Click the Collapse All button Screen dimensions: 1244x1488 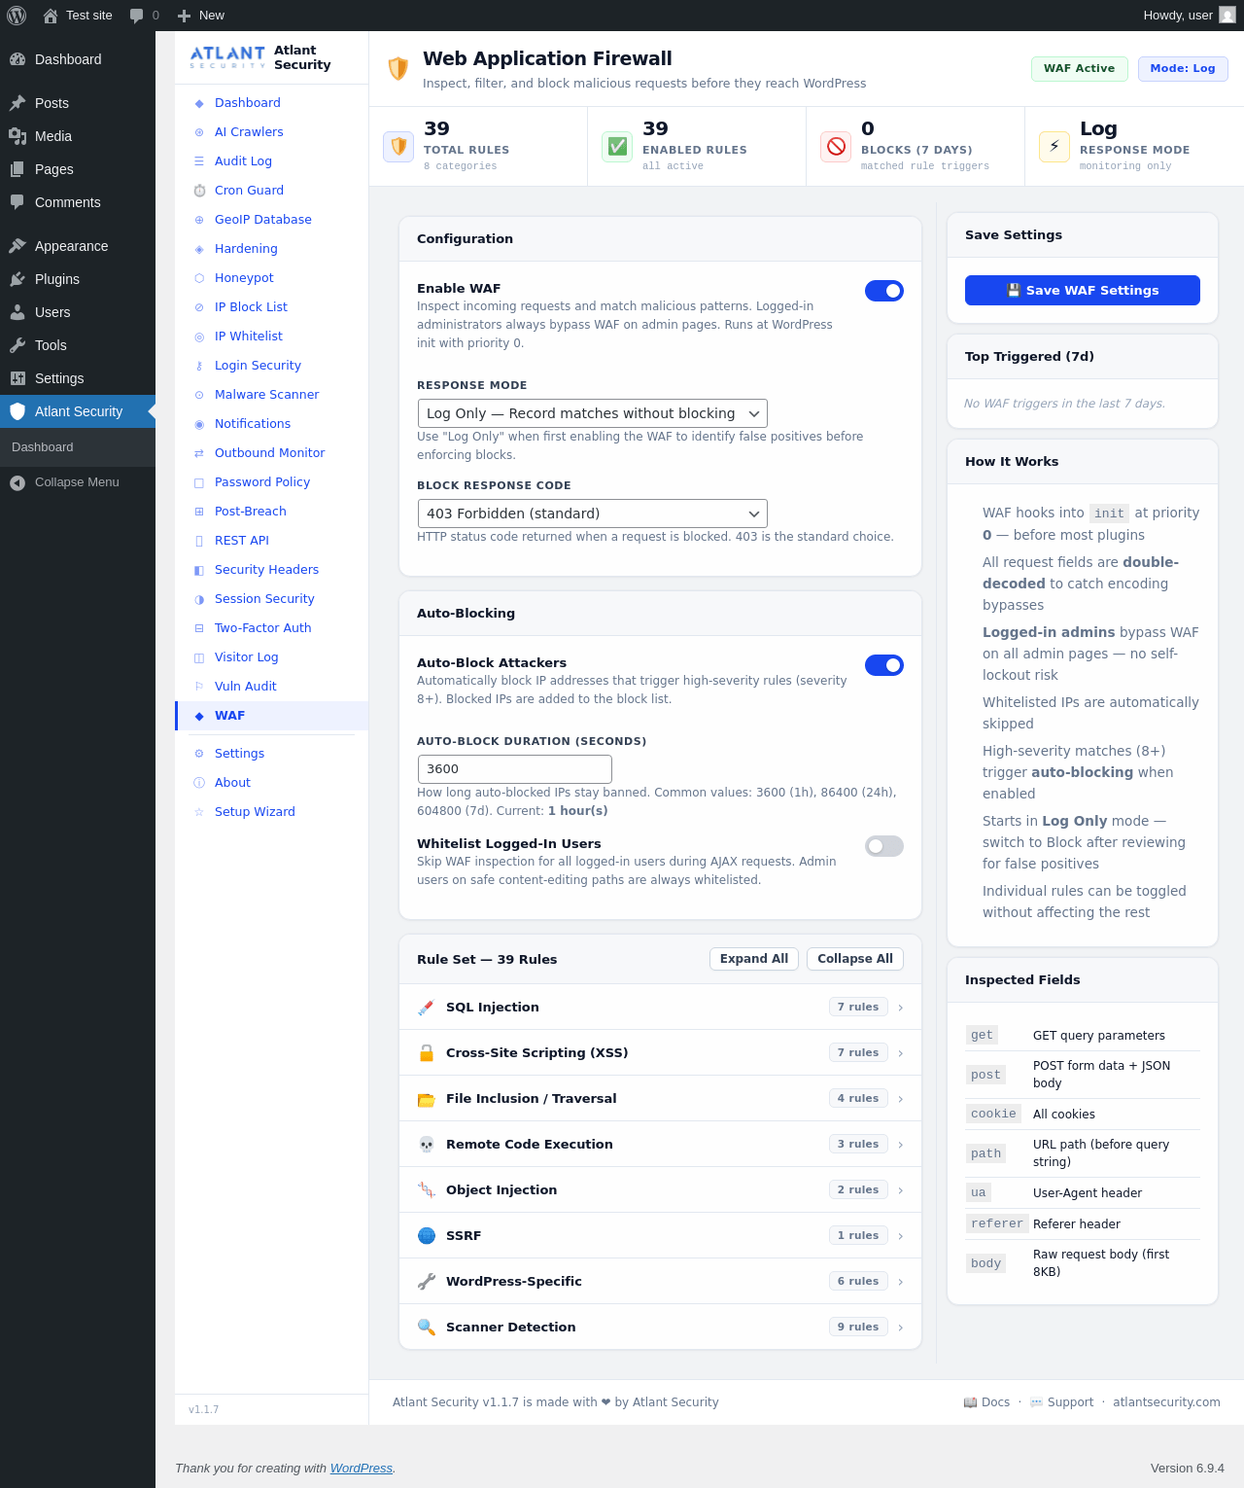tap(855, 959)
